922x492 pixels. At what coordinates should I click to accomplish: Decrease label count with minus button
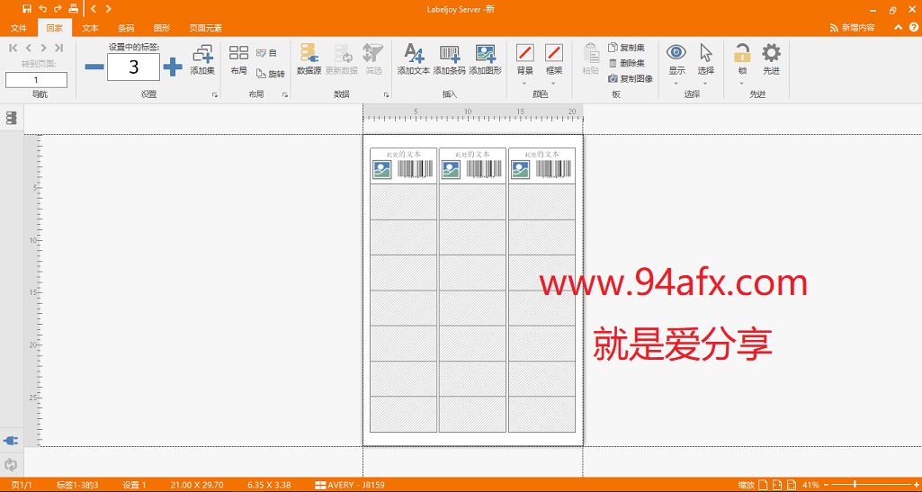(x=94, y=67)
